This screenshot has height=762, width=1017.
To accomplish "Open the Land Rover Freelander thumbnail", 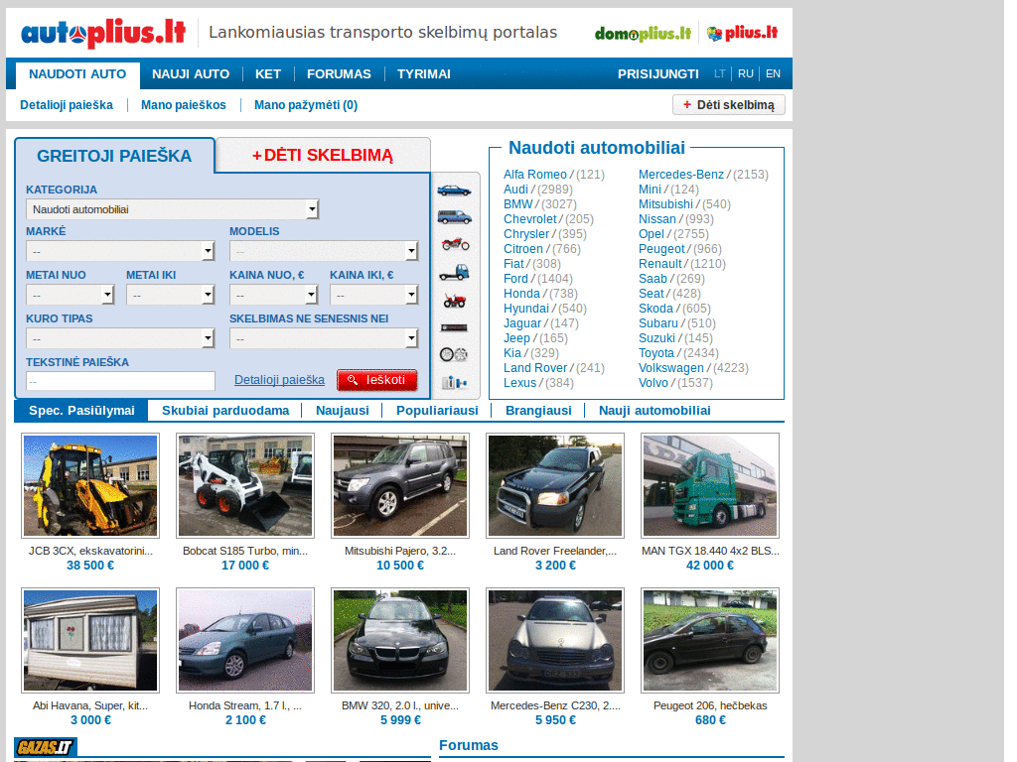I will [x=555, y=486].
